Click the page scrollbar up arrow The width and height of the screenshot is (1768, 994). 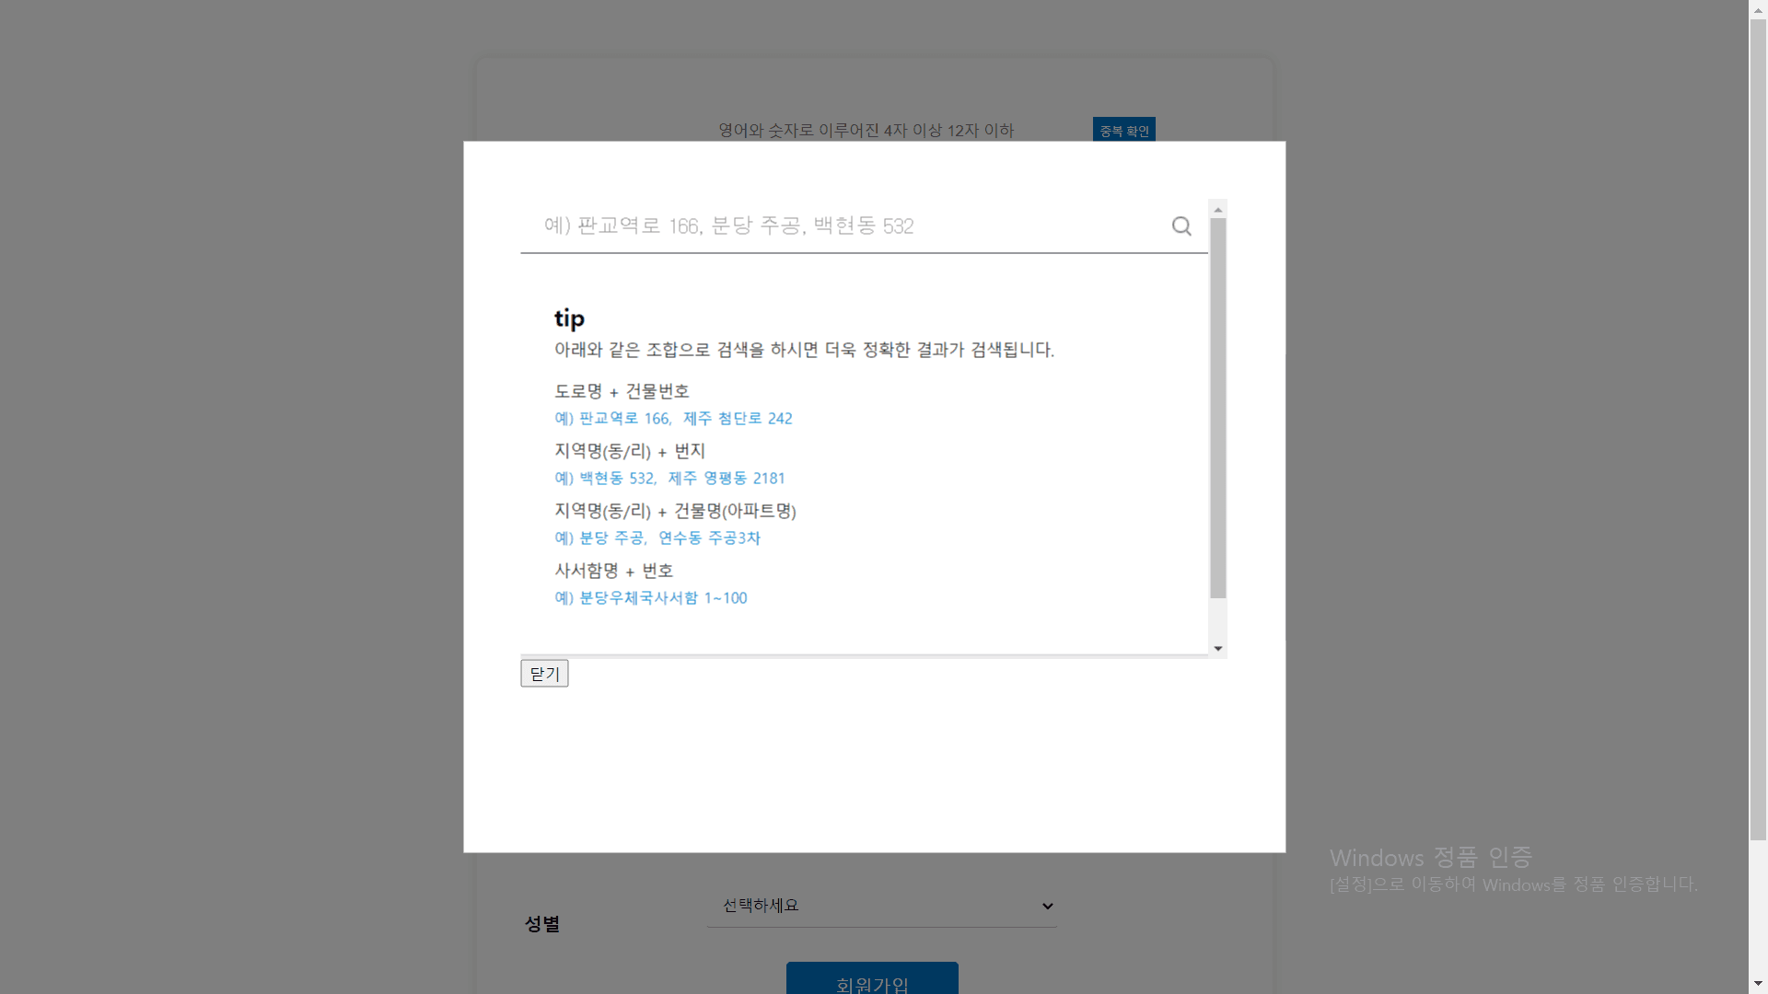[1758, 8]
